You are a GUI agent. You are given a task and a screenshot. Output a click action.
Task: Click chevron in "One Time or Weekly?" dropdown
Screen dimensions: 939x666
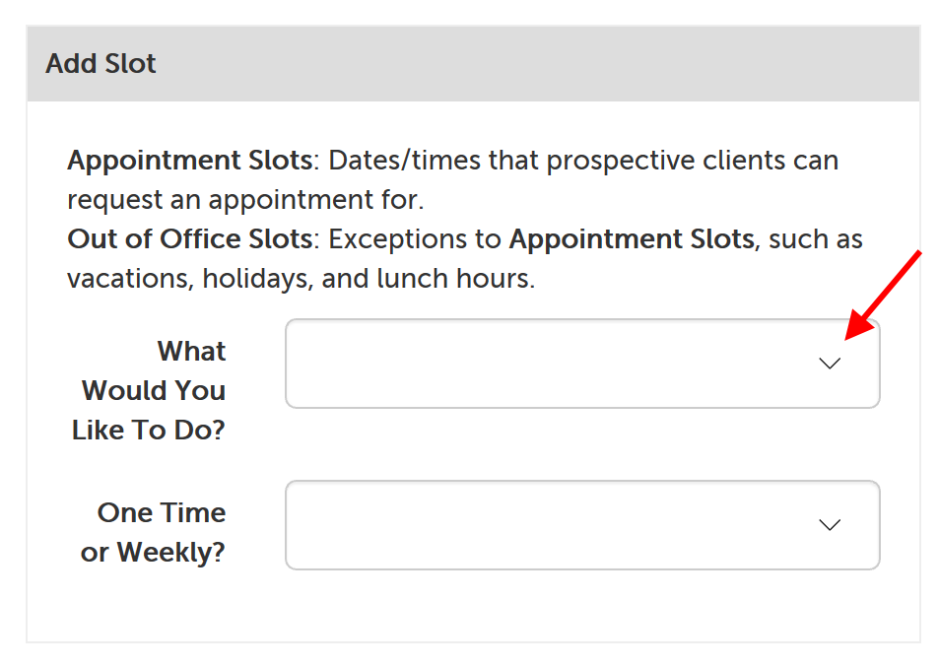(x=830, y=525)
